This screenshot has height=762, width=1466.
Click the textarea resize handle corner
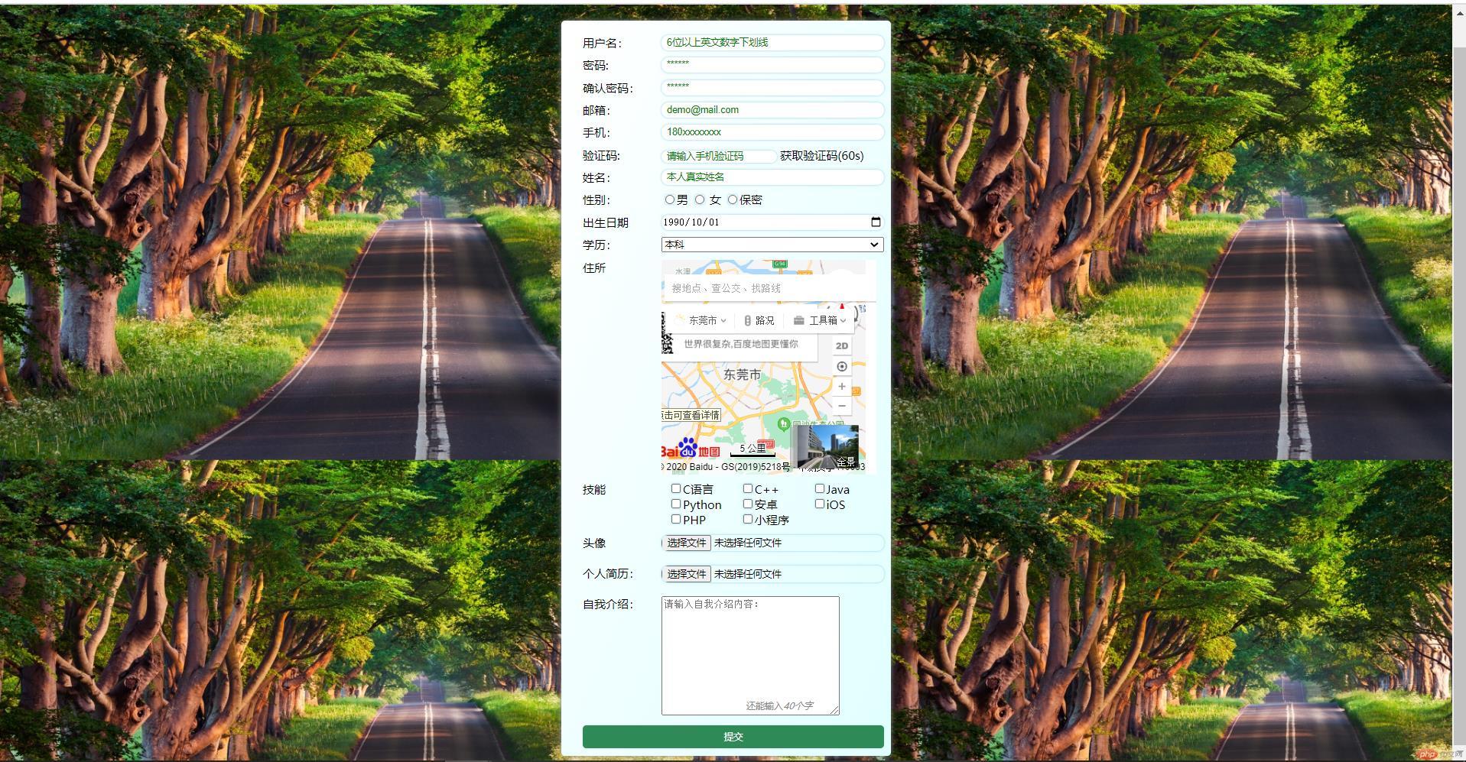(x=834, y=710)
